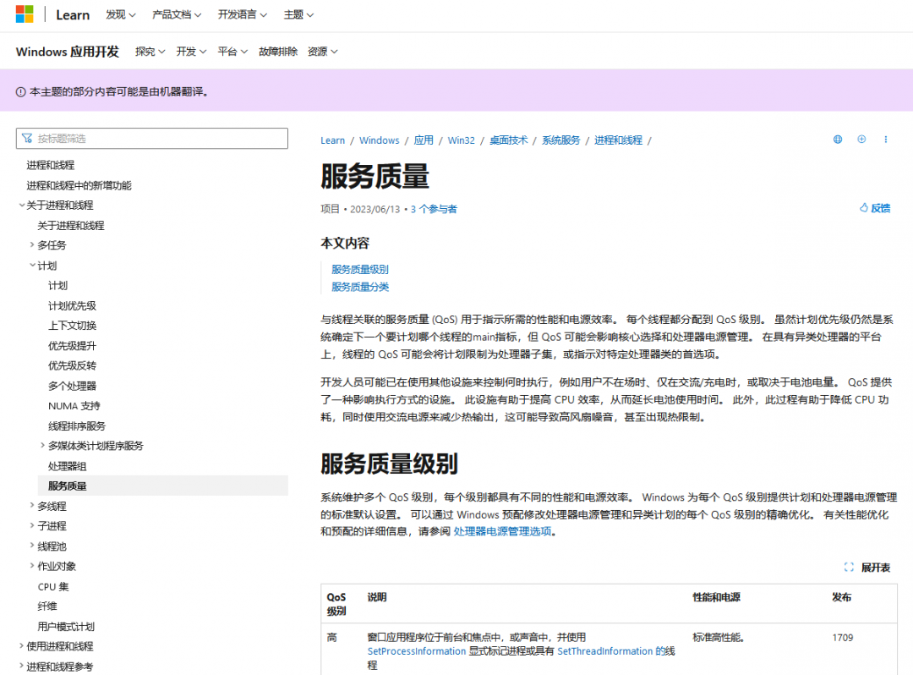
Task: Click the add to collection plus icon
Action: click(x=861, y=140)
